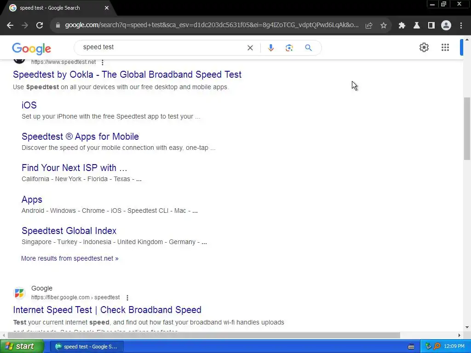Click the lock icon in the address bar
The width and height of the screenshot is (471, 353).
58,25
